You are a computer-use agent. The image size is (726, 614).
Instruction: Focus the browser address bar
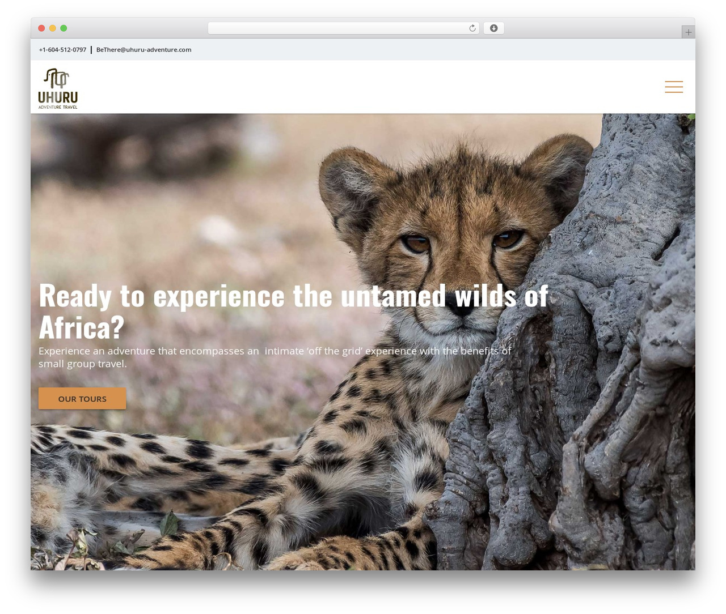click(x=344, y=28)
